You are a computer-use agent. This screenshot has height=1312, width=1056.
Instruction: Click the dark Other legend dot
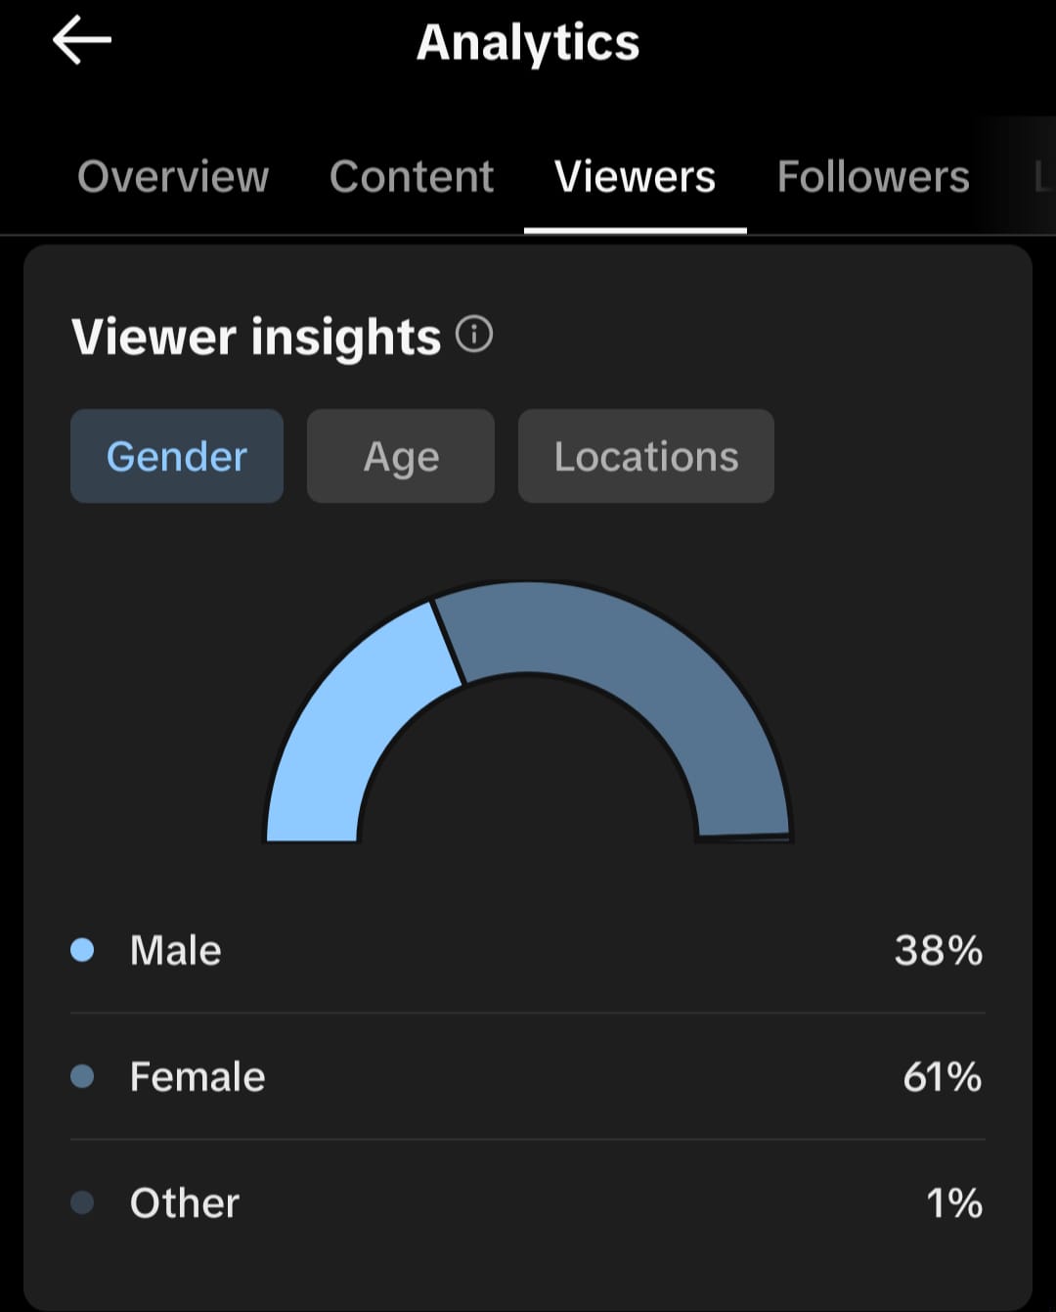coord(83,1202)
